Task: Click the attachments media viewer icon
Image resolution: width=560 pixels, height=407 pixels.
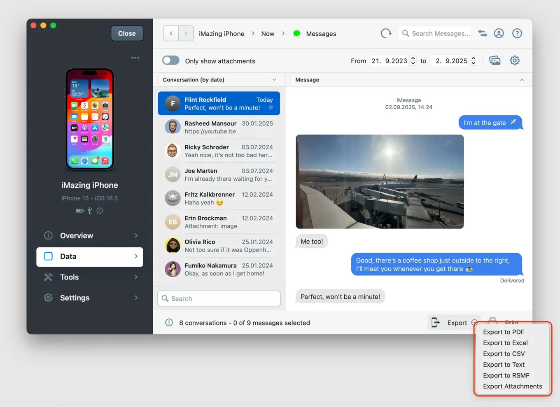Action: (495, 60)
